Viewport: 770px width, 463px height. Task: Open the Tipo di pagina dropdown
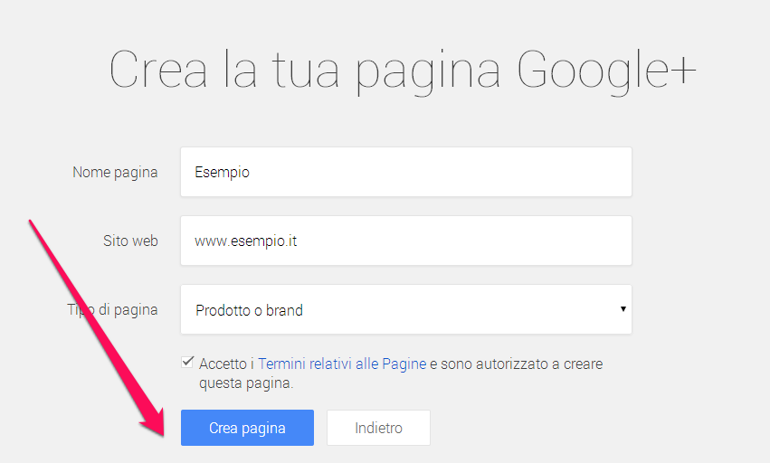405,309
